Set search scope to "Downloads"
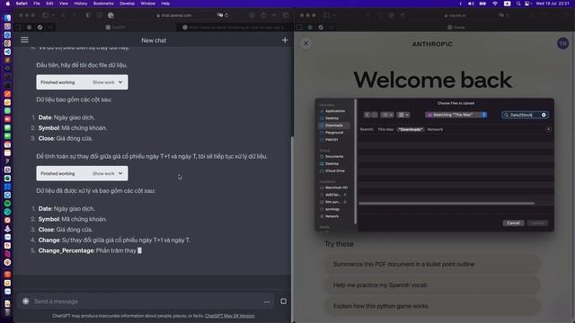This screenshot has width=575, height=323. click(x=411, y=129)
